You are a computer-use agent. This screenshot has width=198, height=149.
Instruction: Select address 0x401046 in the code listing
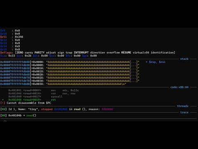coord(15,94)
